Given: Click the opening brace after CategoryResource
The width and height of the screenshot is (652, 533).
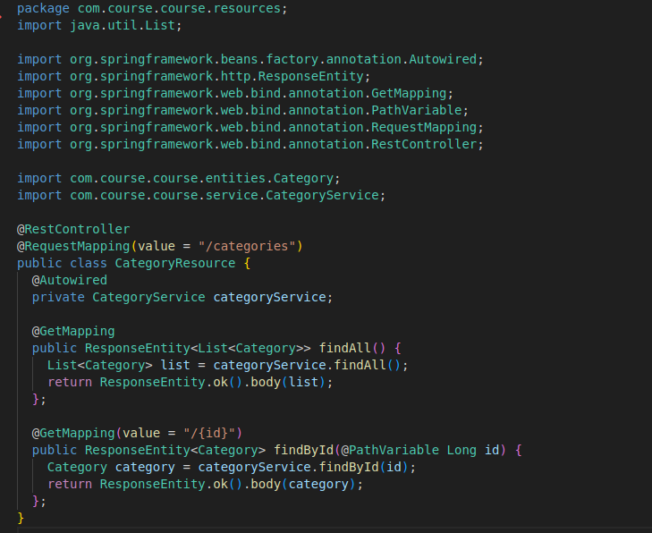Looking at the screenshot, I should (247, 263).
